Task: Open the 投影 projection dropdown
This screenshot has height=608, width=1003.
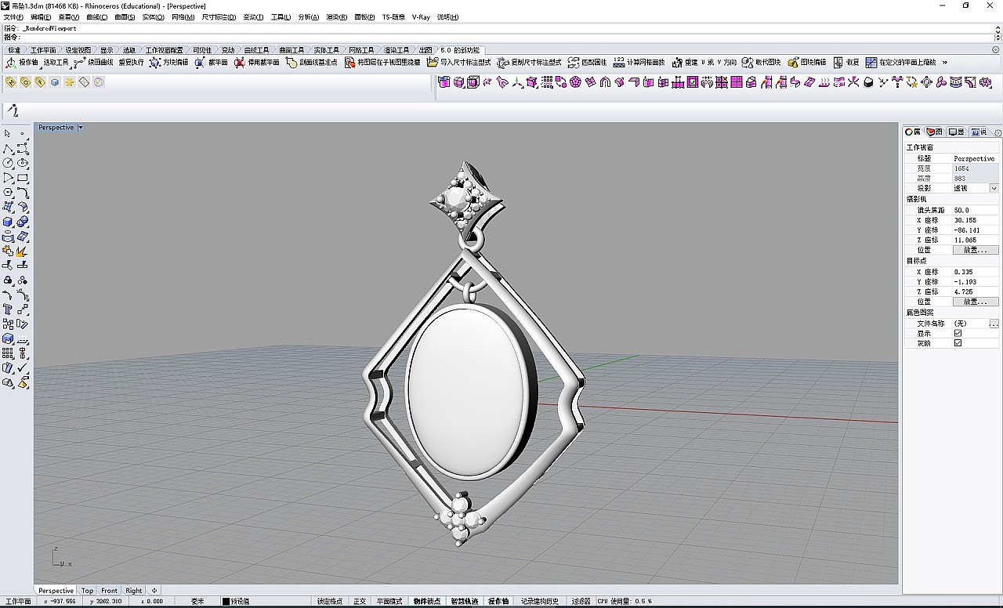Action: (x=994, y=189)
